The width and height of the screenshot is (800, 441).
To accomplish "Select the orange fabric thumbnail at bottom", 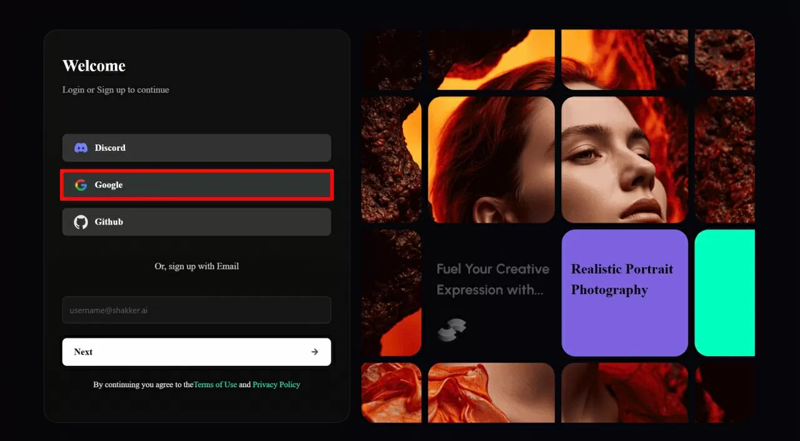I will [x=491, y=392].
